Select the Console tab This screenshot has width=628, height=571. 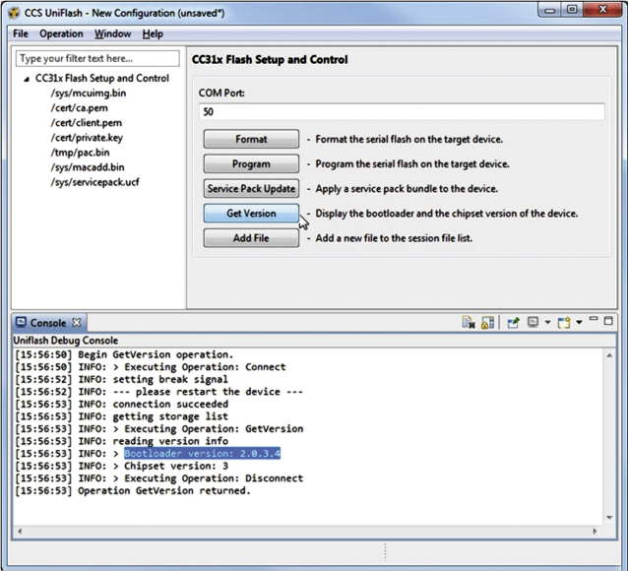[x=48, y=323]
